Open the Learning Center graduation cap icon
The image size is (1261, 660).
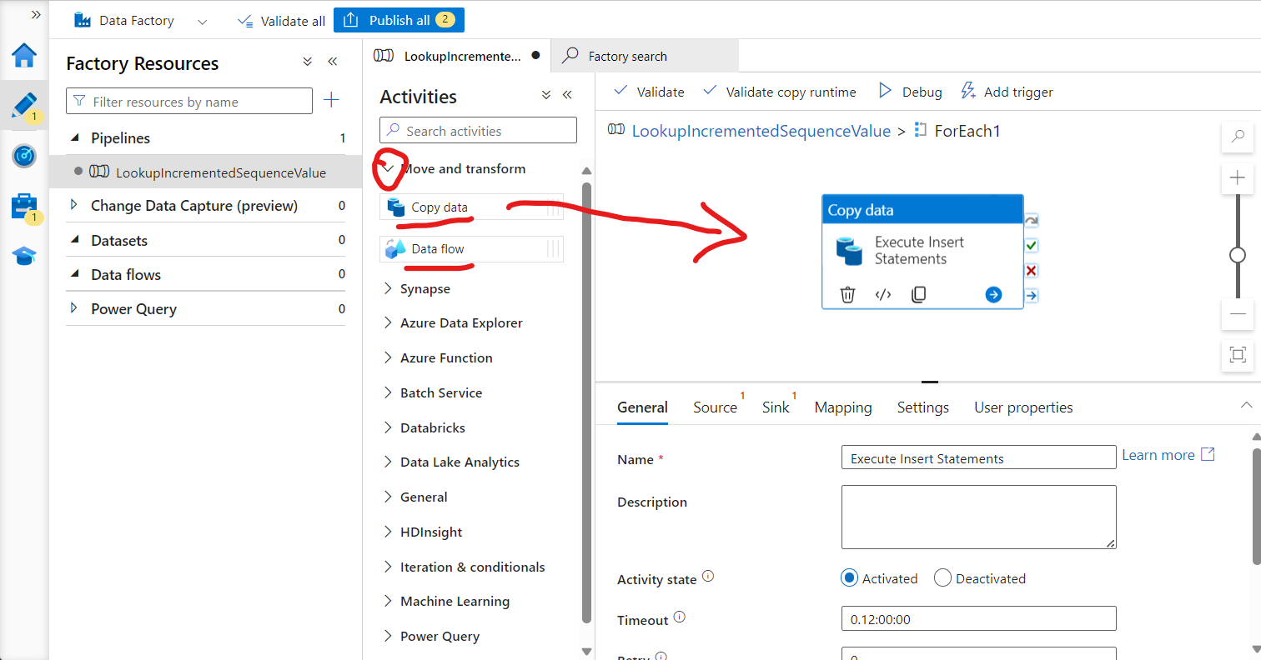coord(24,256)
